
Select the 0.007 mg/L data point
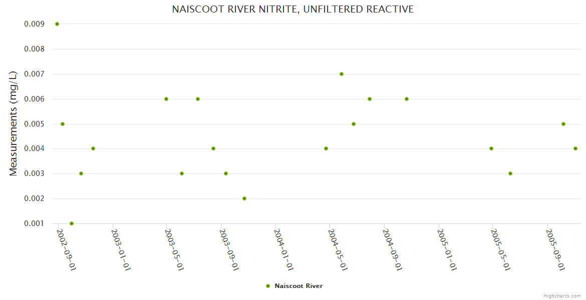tap(342, 74)
